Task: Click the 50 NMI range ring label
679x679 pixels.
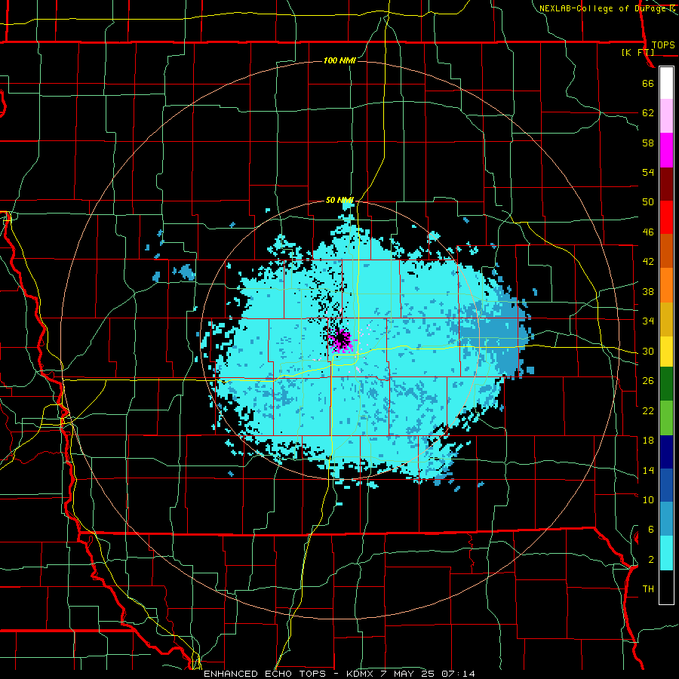Action: point(339,200)
